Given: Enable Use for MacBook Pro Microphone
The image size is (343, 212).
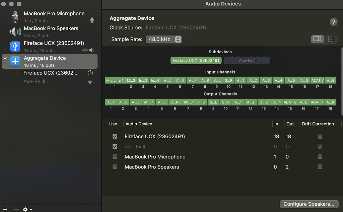Looking at the screenshot, I should pyautogui.click(x=115, y=156).
